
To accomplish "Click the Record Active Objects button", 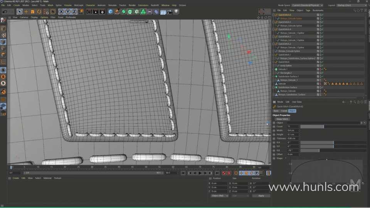I will (224, 173).
